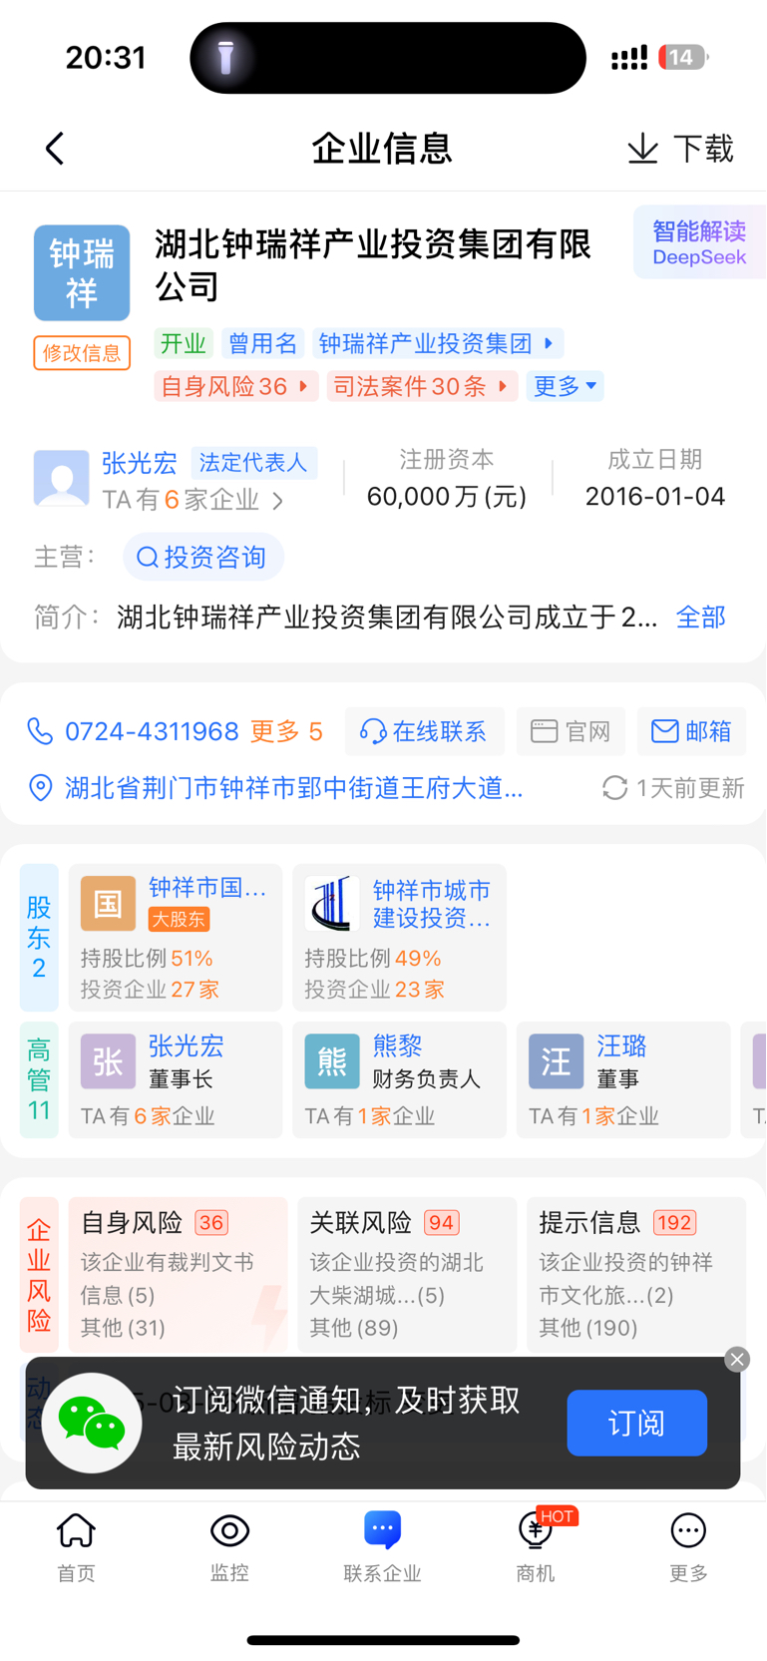Tap 熊 avatar of 熊黎

point(332,1061)
